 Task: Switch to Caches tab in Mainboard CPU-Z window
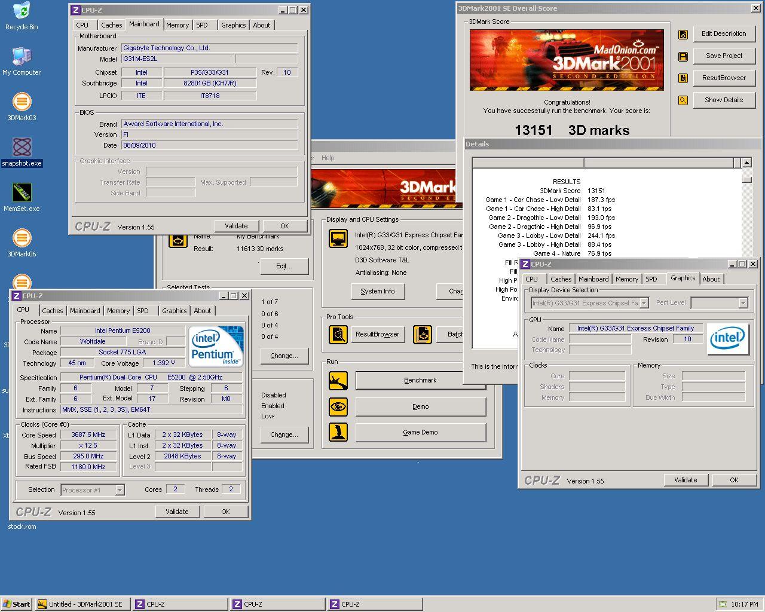111,25
